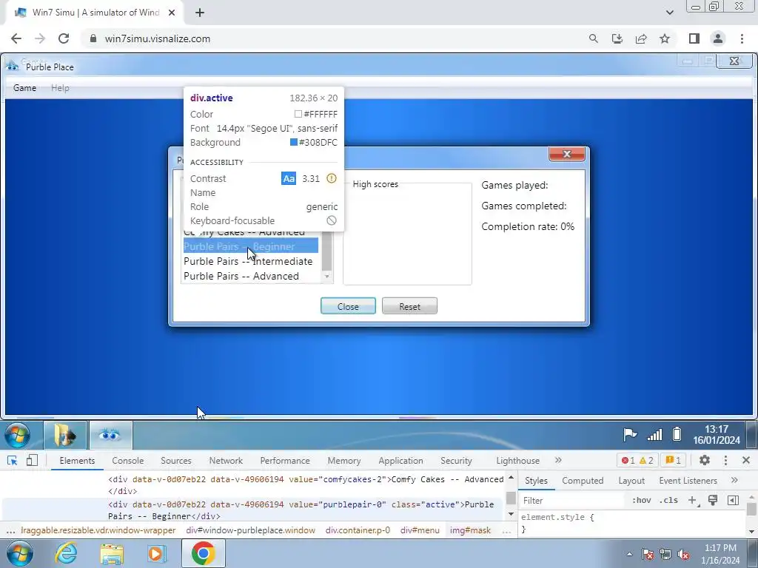
Task: Open the Chrome three-dot menu
Action: point(742,38)
